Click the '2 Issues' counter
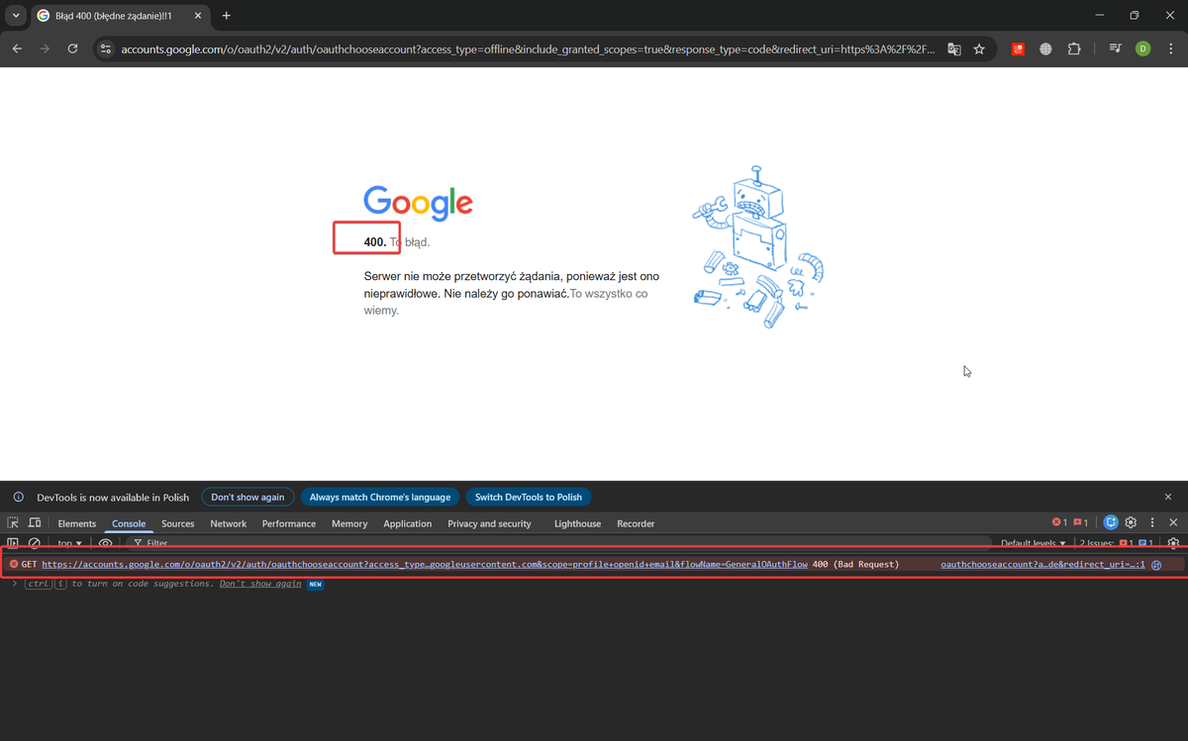 click(x=1116, y=543)
